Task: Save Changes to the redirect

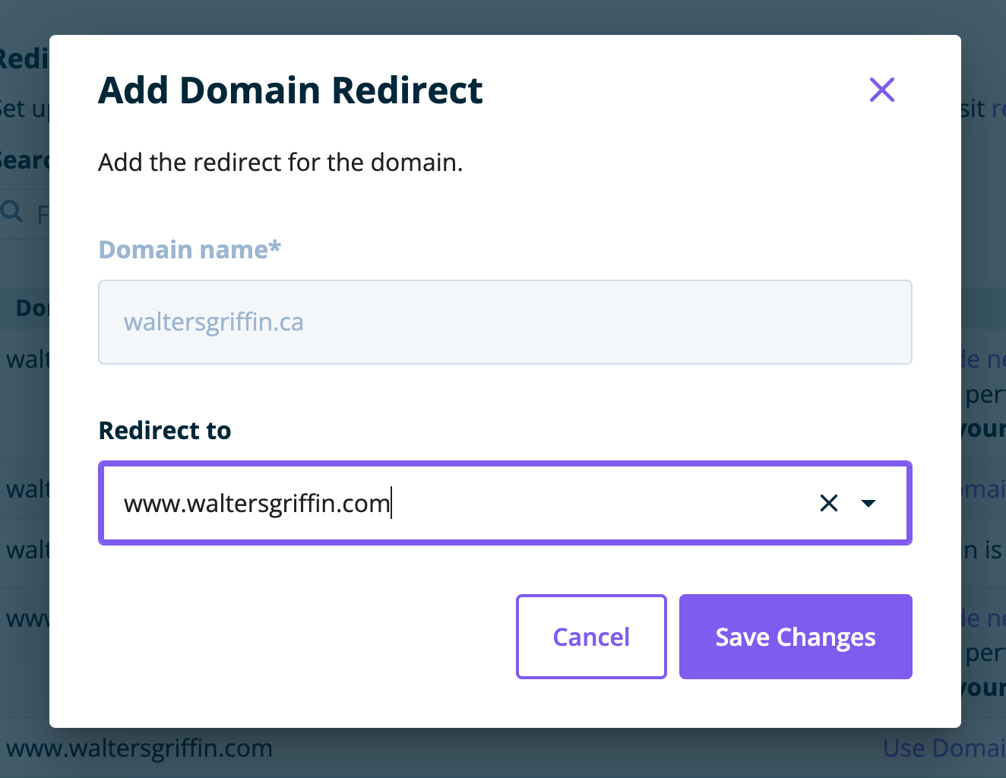Action: click(796, 637)
